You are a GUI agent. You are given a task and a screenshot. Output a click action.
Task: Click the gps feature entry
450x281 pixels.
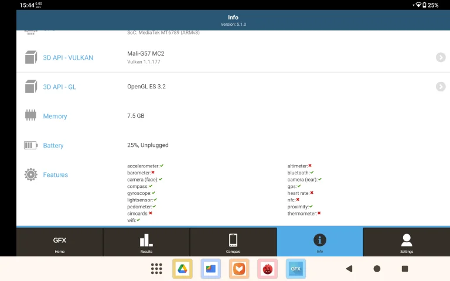click(294, 186)
